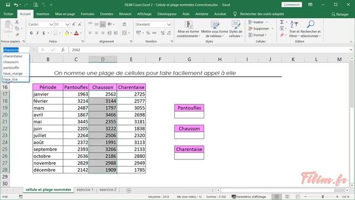355x200 pixels.
Task: Switch to the Données tab
Action: pyautogui.click(x=106, y=14)
